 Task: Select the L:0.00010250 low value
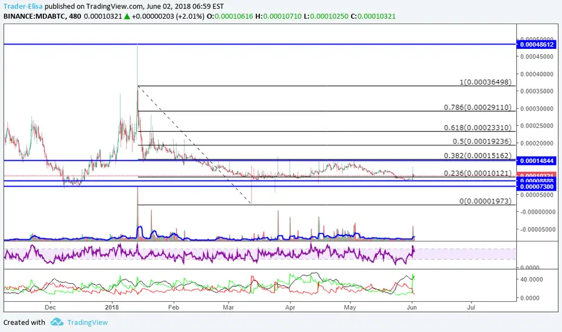coord(326,16)
